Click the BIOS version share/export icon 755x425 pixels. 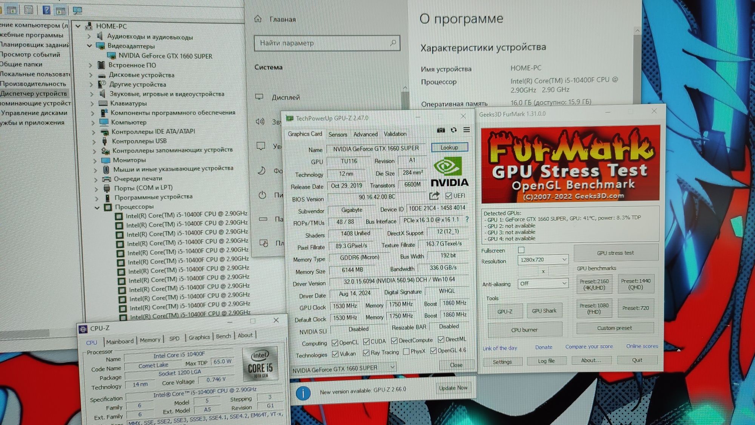click(434, 196)
